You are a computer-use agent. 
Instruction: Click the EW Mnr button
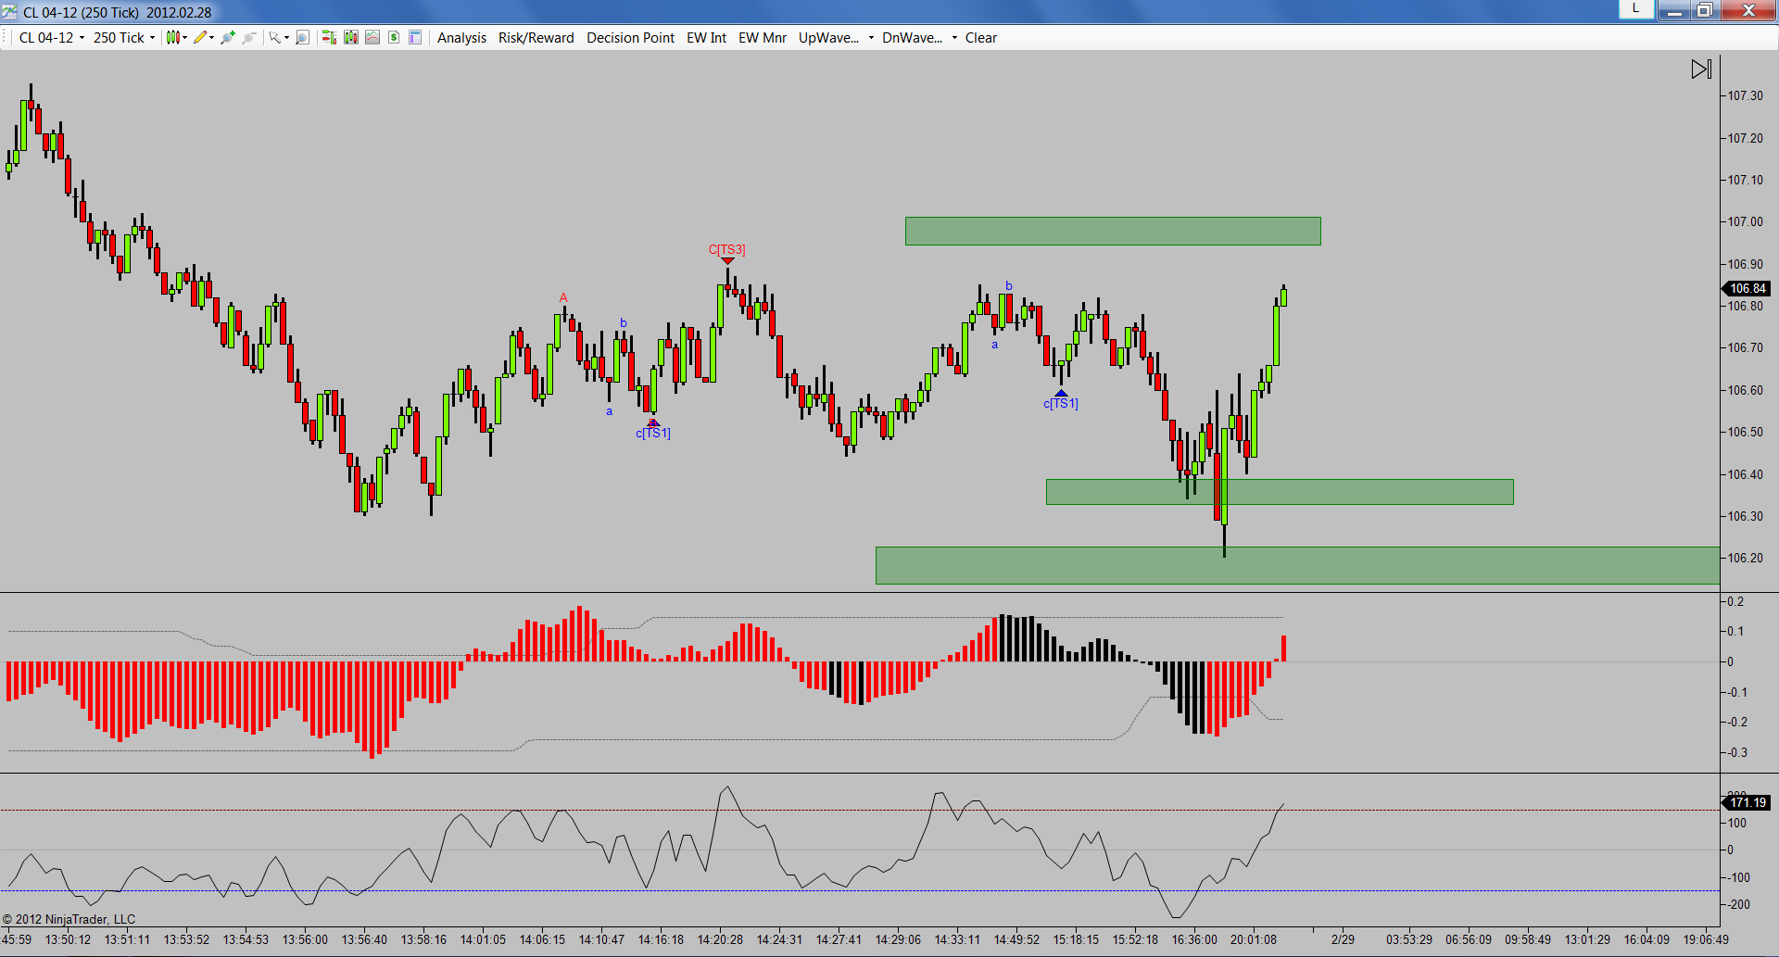(763, 38)
